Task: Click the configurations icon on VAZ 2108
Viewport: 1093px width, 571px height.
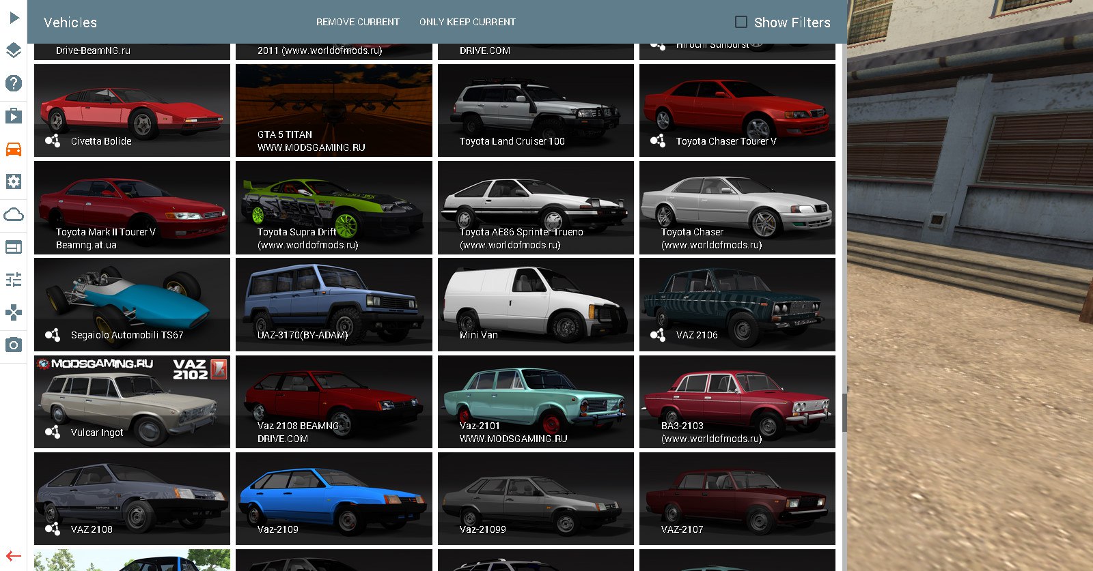Action: coord(52,529)
